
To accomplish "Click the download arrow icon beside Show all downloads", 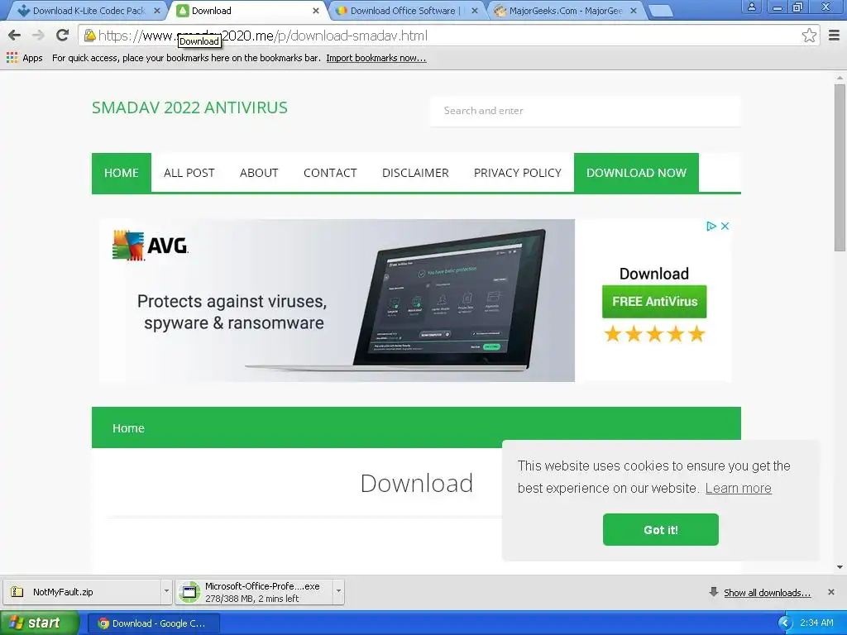I will [x=714, y=592].
